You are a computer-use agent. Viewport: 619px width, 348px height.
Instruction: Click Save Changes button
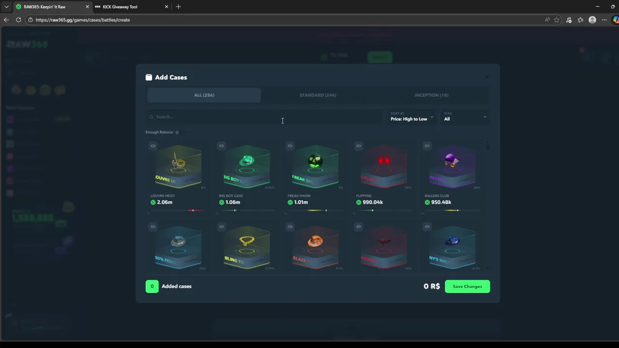click(467, 287)
